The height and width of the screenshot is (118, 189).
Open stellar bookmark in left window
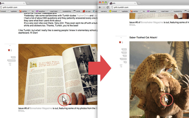click(23, 11)
